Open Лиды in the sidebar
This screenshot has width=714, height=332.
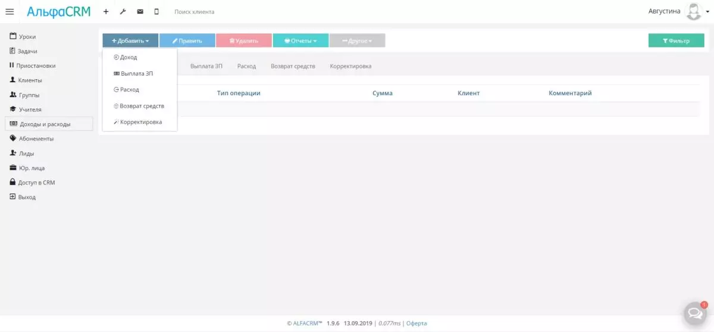27,154
